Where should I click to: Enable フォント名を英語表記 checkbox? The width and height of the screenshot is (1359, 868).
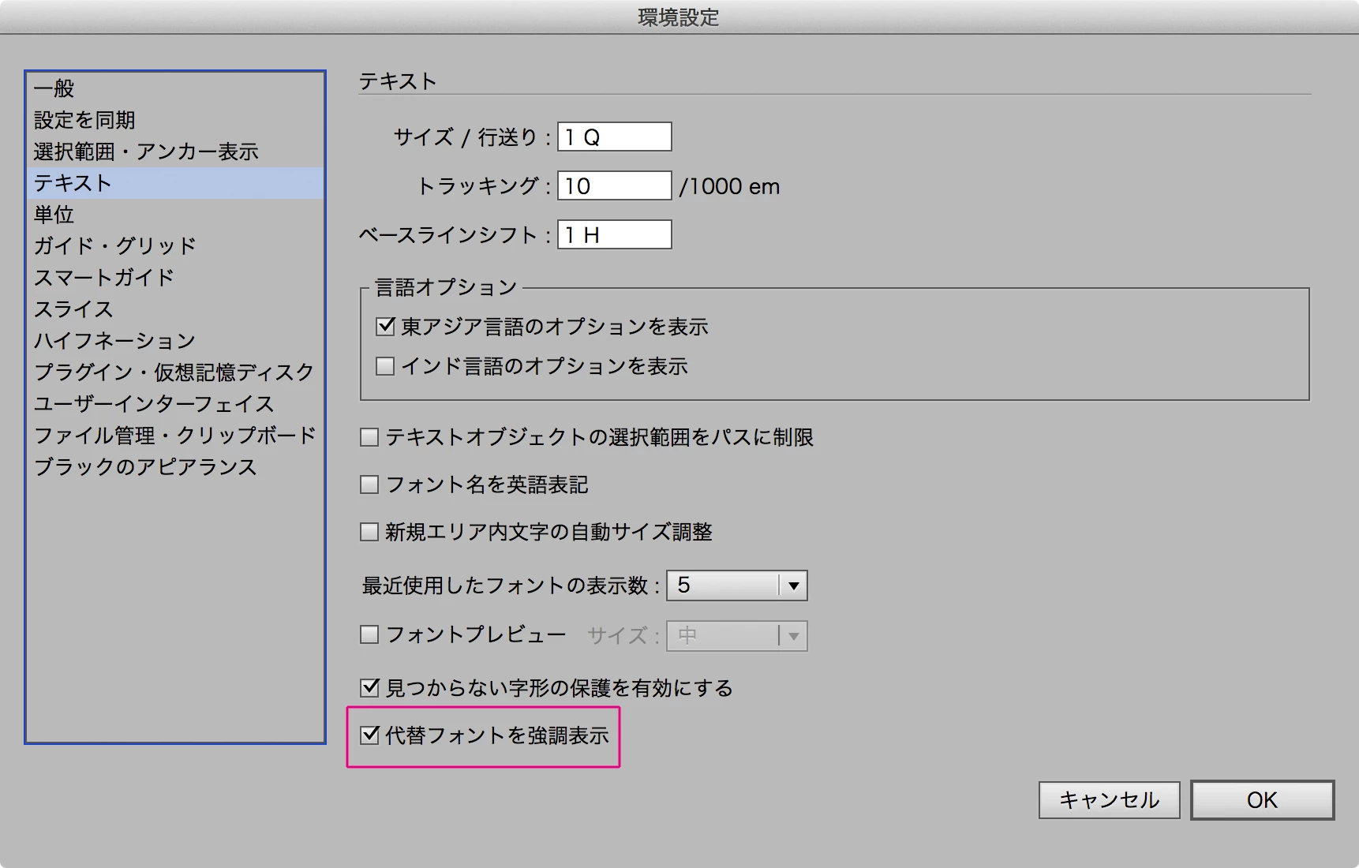[369, 485]
